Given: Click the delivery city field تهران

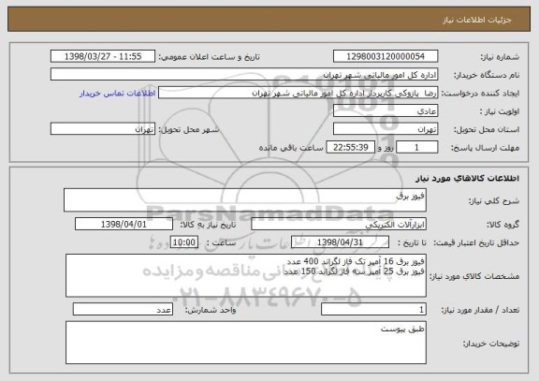Looking at the screenshot, I should [x=103, y=129].
